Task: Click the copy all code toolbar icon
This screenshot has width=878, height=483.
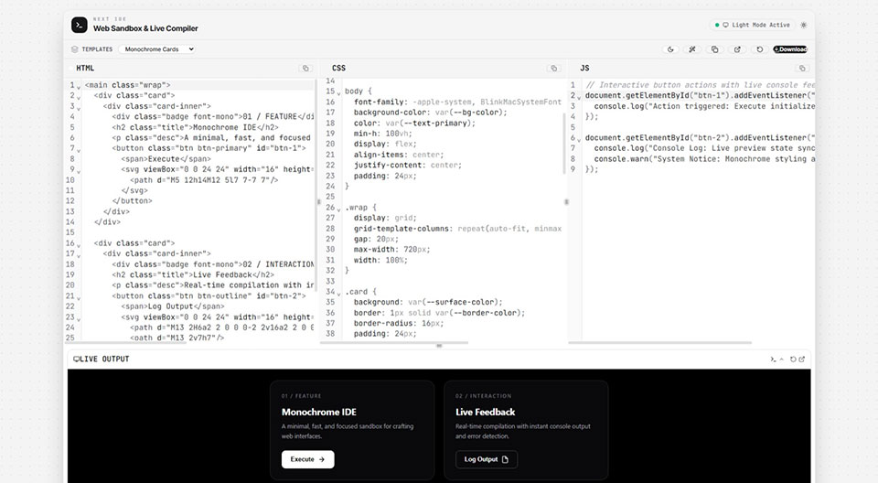Action: point(715,49)
